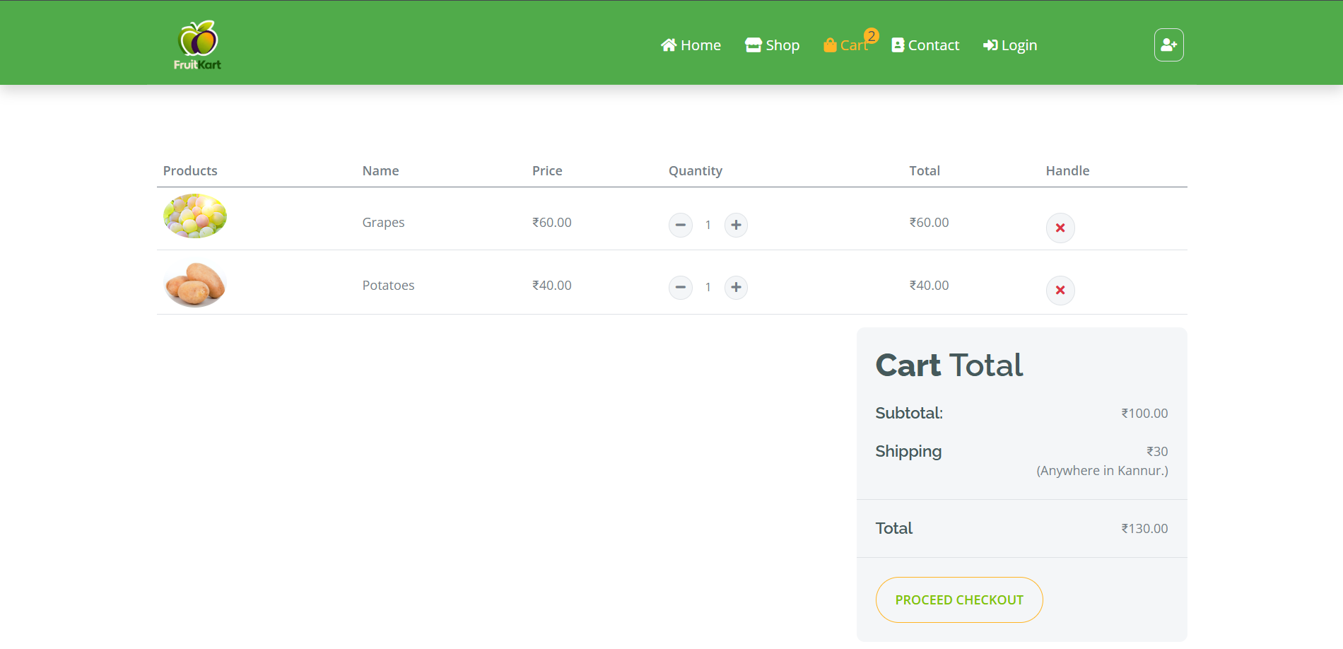Go to the Home page
The image size is (1343, 649).
point(691,45)
